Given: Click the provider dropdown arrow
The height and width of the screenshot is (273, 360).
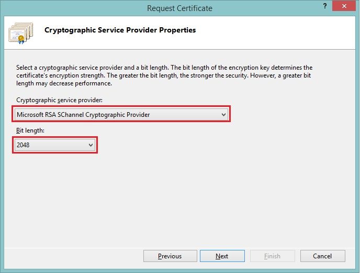Looking at the screenshot, I should click(x=223, y=114).
